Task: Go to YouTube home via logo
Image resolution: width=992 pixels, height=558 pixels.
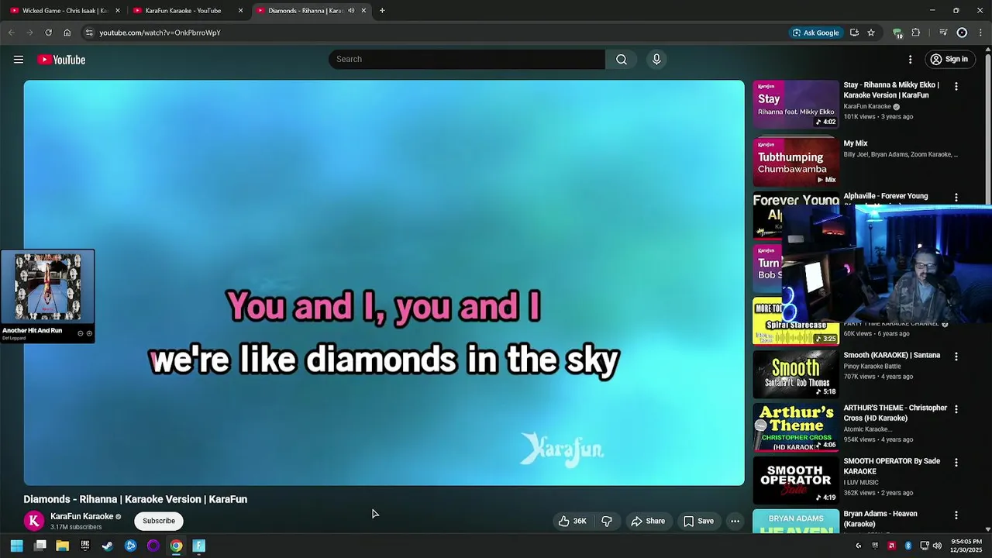Action: (61, 60)
